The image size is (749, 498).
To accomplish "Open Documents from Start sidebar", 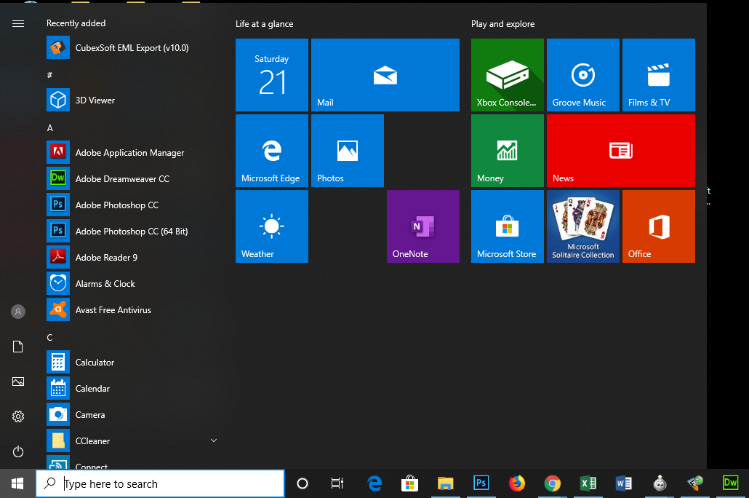I will [18, 347].
